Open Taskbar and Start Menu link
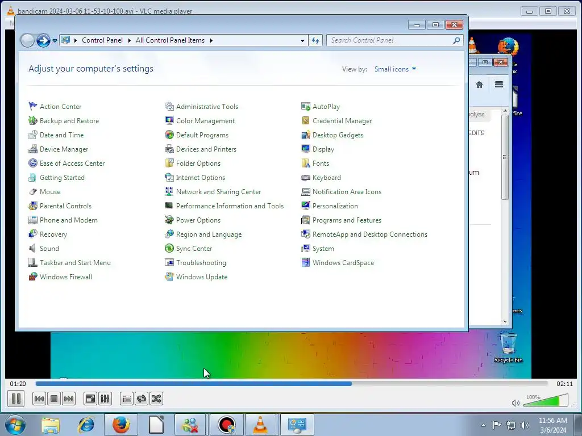Screen dimensions: 582x436 pyautogui.click(x=75, y=262)
